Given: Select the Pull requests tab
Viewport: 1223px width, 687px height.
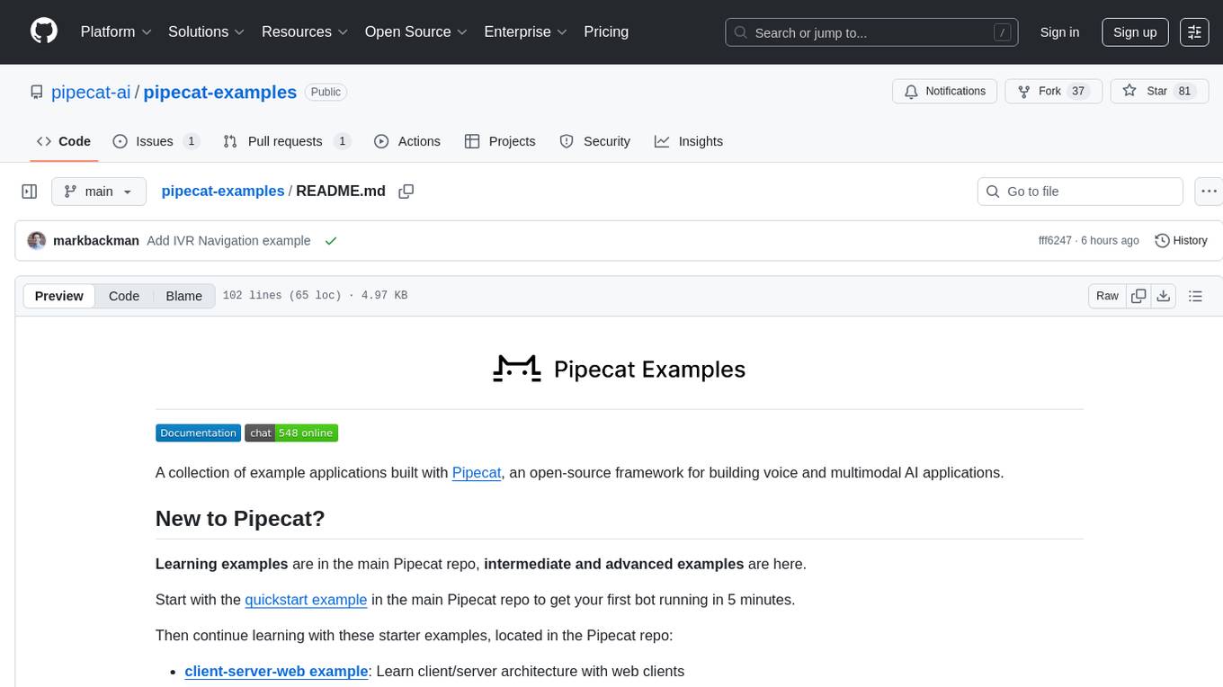Looking at the screenshot, I should (x=287, y=141).
